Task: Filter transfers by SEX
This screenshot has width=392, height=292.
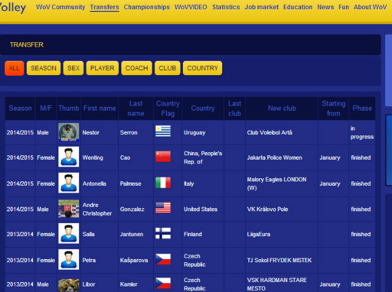Action: click(73, 68)
